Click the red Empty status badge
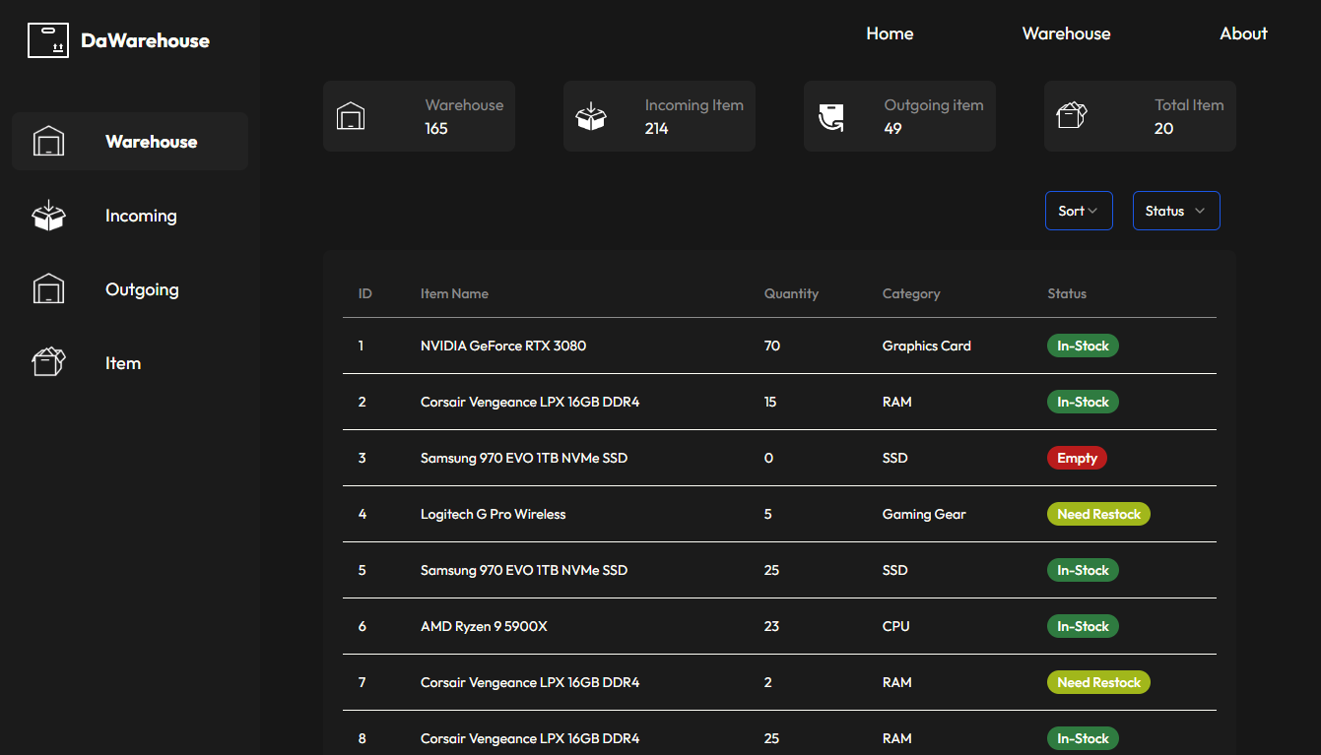Image resolution: width=1321 pixels, height=755 pixels. pyautogui.click(x=1077, y=458)
